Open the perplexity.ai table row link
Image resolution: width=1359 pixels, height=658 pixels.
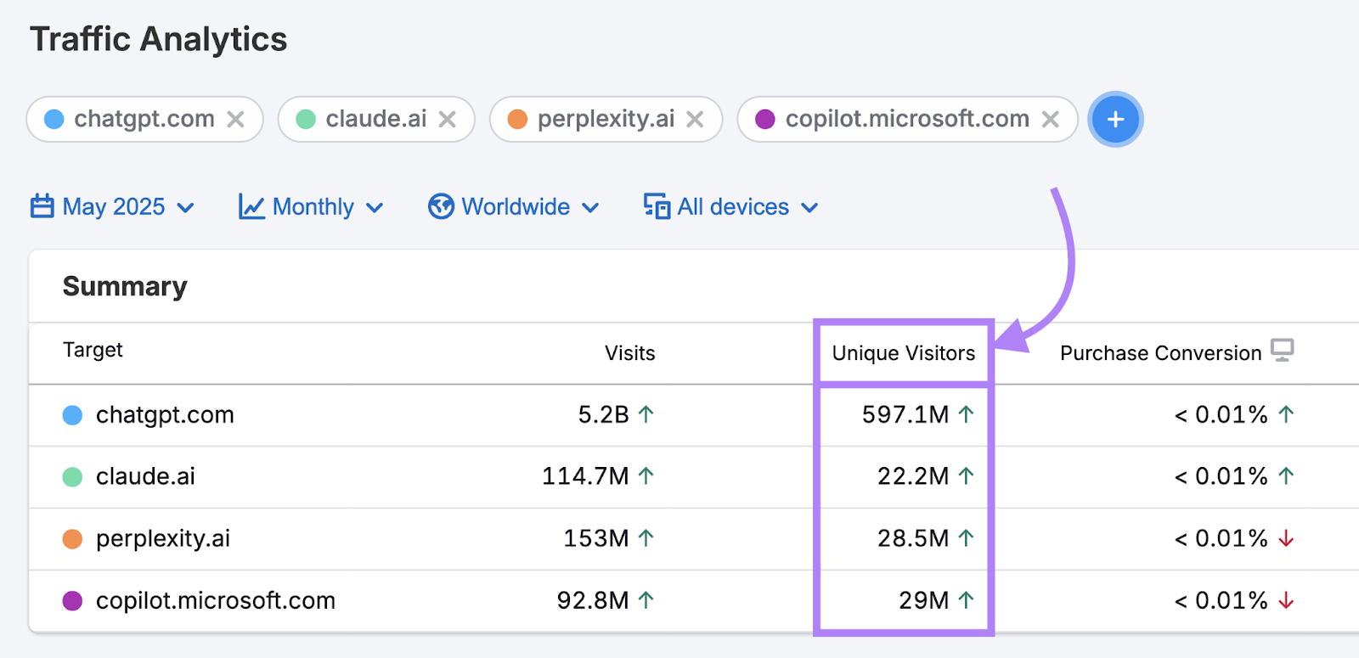coord(163,538)
